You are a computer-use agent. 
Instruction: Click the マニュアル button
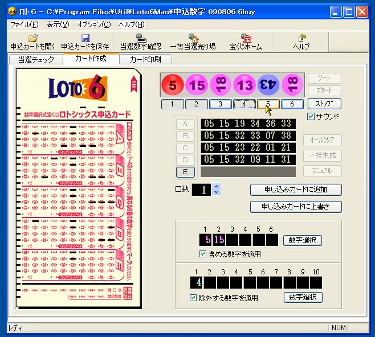[323, 171]
